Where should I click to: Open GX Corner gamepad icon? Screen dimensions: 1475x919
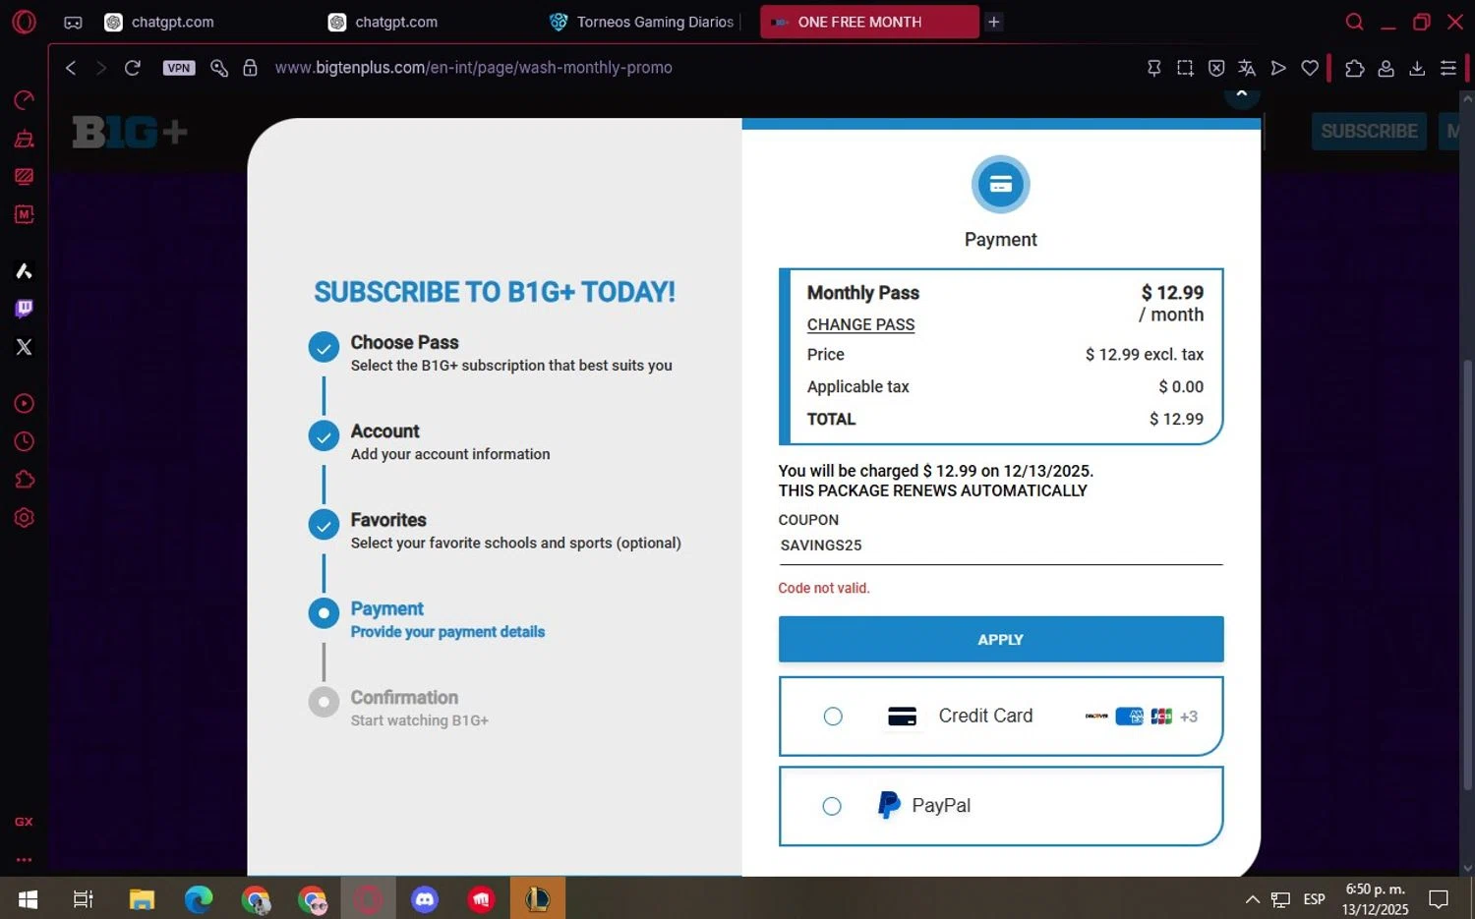point(73,22)
